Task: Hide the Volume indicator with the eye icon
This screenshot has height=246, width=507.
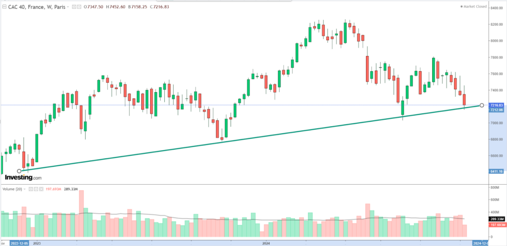Action: click(30, 189)
